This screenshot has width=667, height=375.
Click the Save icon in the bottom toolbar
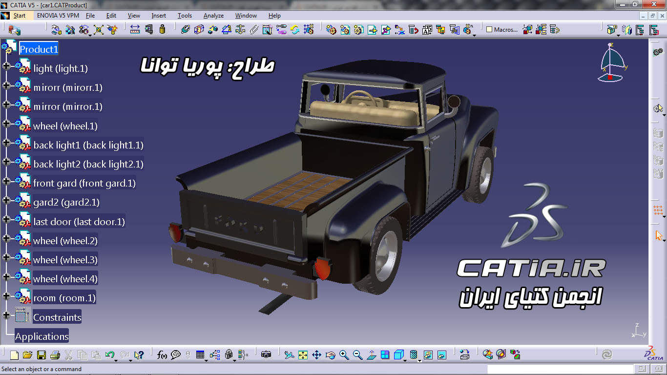(x=42, y=355)
